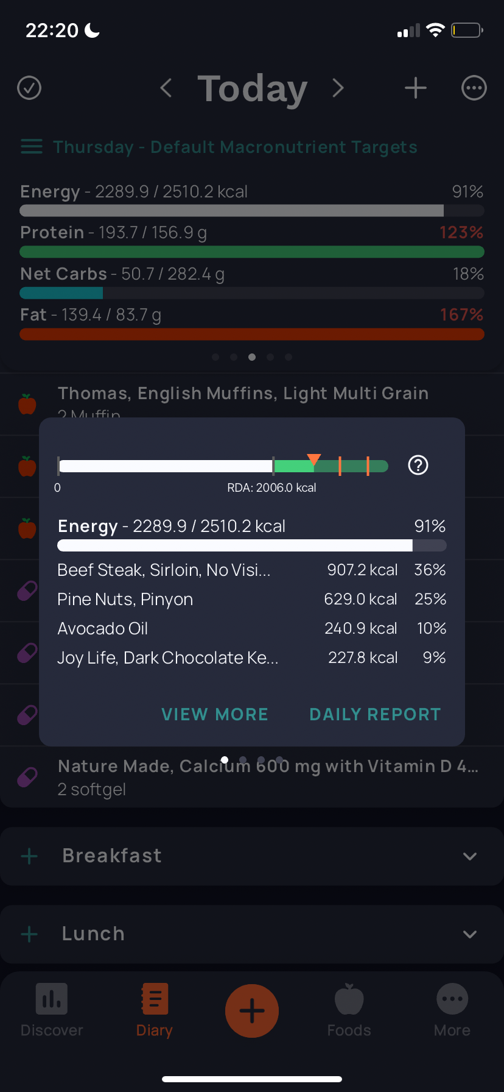Tap pill icon beside Nature Made Calcium
The image size is (504, 1092).
27,777
